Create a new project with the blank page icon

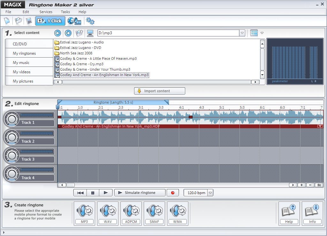pos(7,21)
